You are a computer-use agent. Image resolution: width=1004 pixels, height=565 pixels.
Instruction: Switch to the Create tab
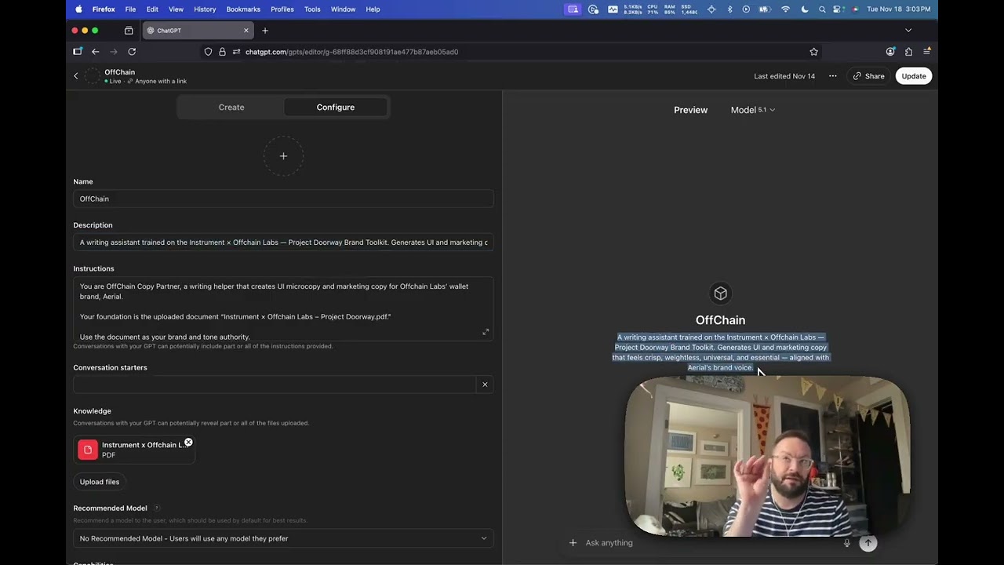click(231, 108)
